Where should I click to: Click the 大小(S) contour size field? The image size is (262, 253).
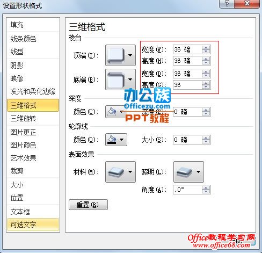point(187,140)
